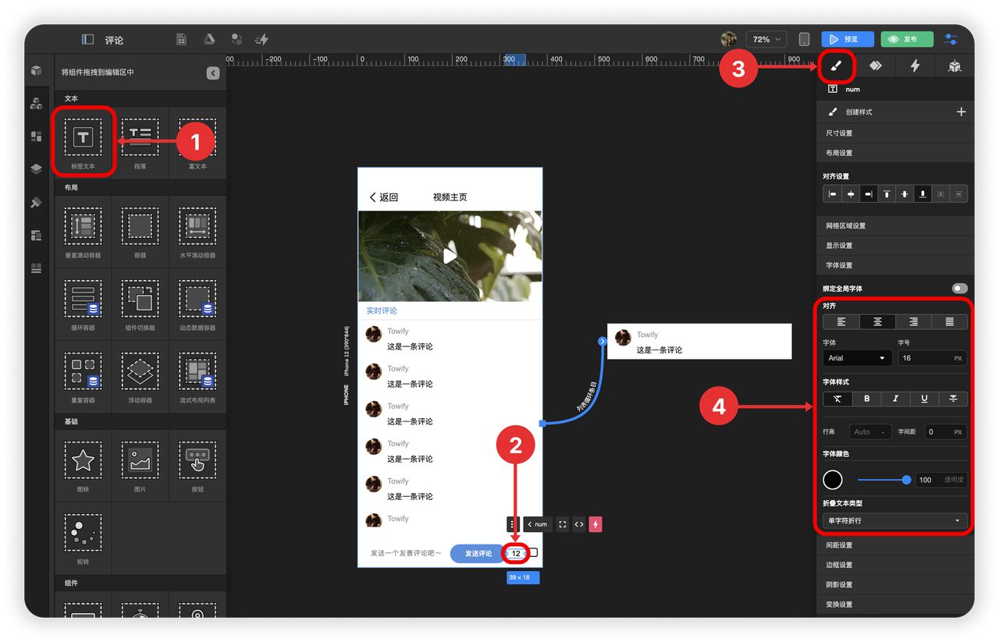Set text alignment to left
The height and width of the screenshot is (642, 999).
[x=841, y=321]
